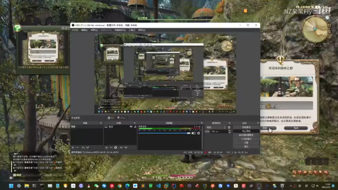Screen dimensions: 338x190
Task: Open the Help menu in OBS
Action: tap(142, 30)
